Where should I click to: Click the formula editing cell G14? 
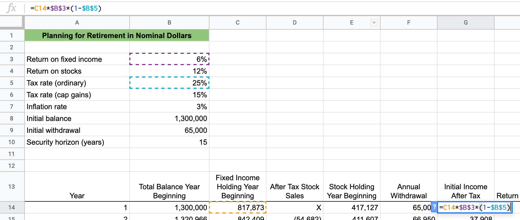point(475,208)
